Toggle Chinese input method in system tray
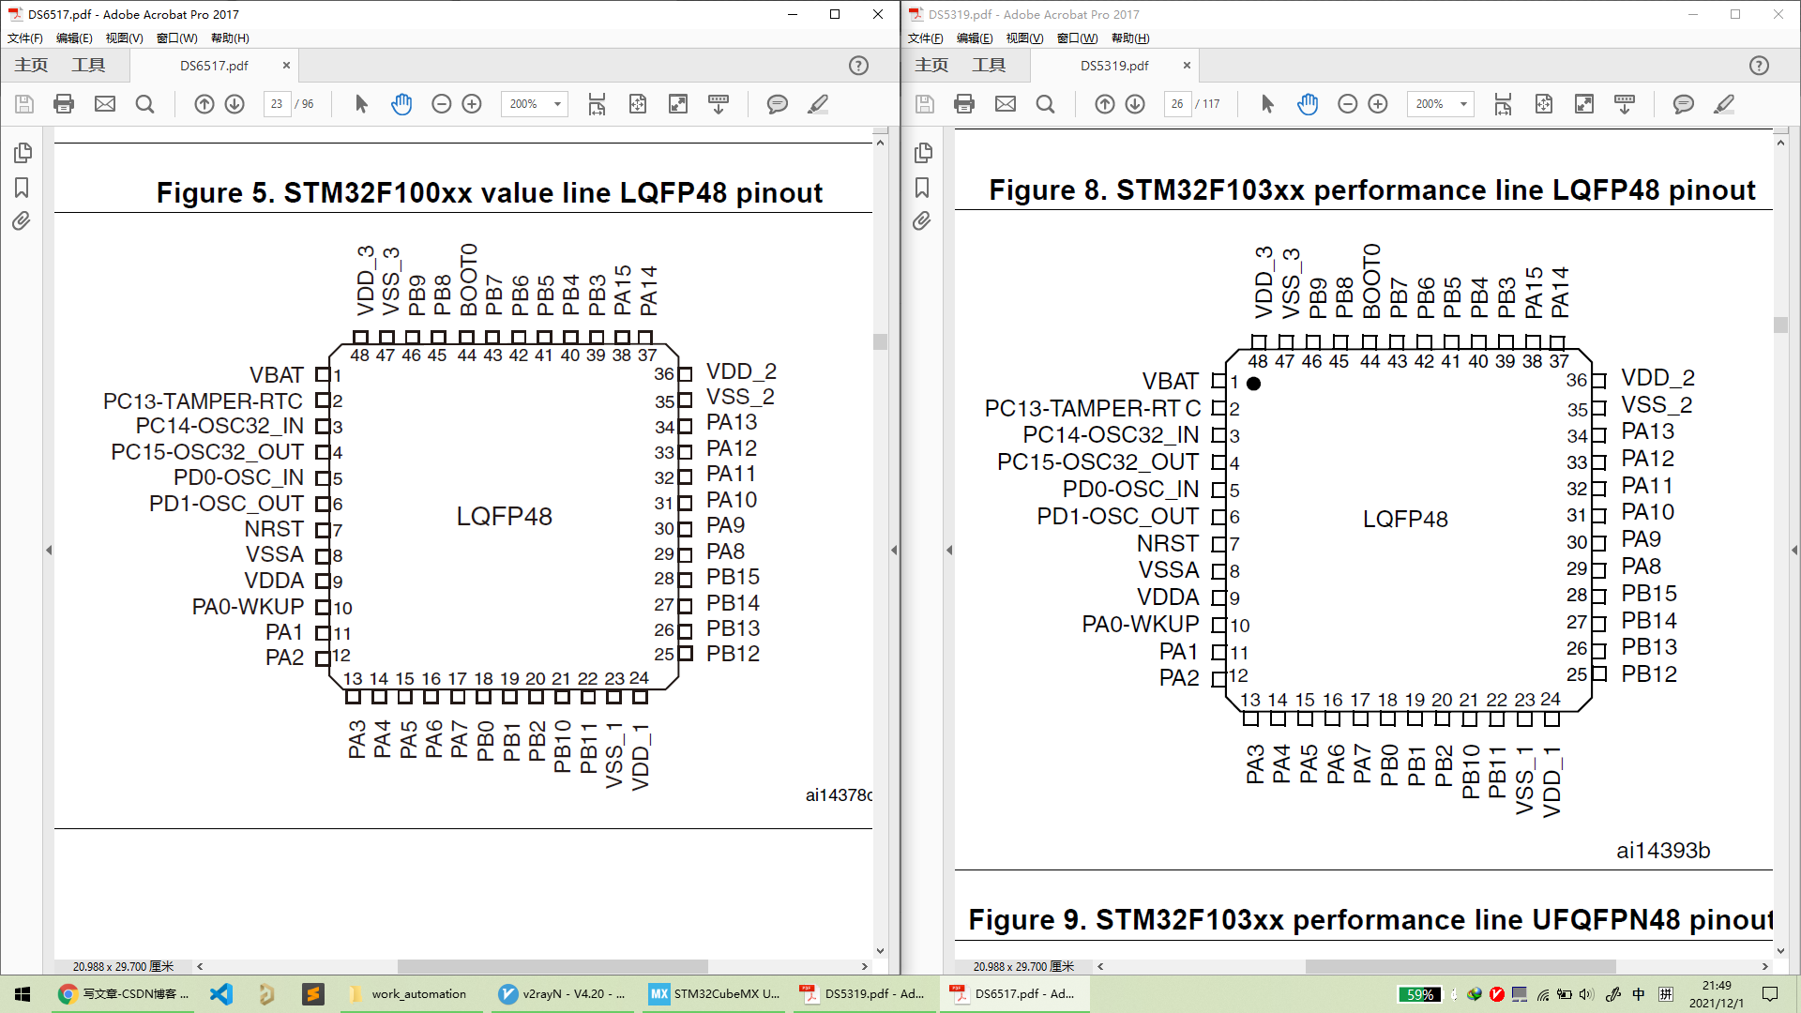The width and height of the screenshot is (1801, 1013). coord(1640,994)
